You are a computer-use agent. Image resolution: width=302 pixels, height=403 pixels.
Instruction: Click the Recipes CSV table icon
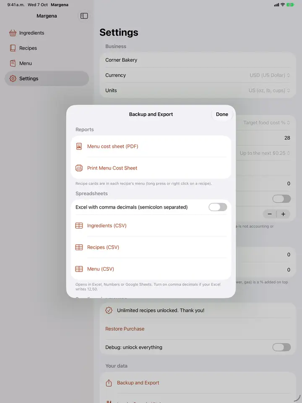pyautogui.click(x=79, y=247)
